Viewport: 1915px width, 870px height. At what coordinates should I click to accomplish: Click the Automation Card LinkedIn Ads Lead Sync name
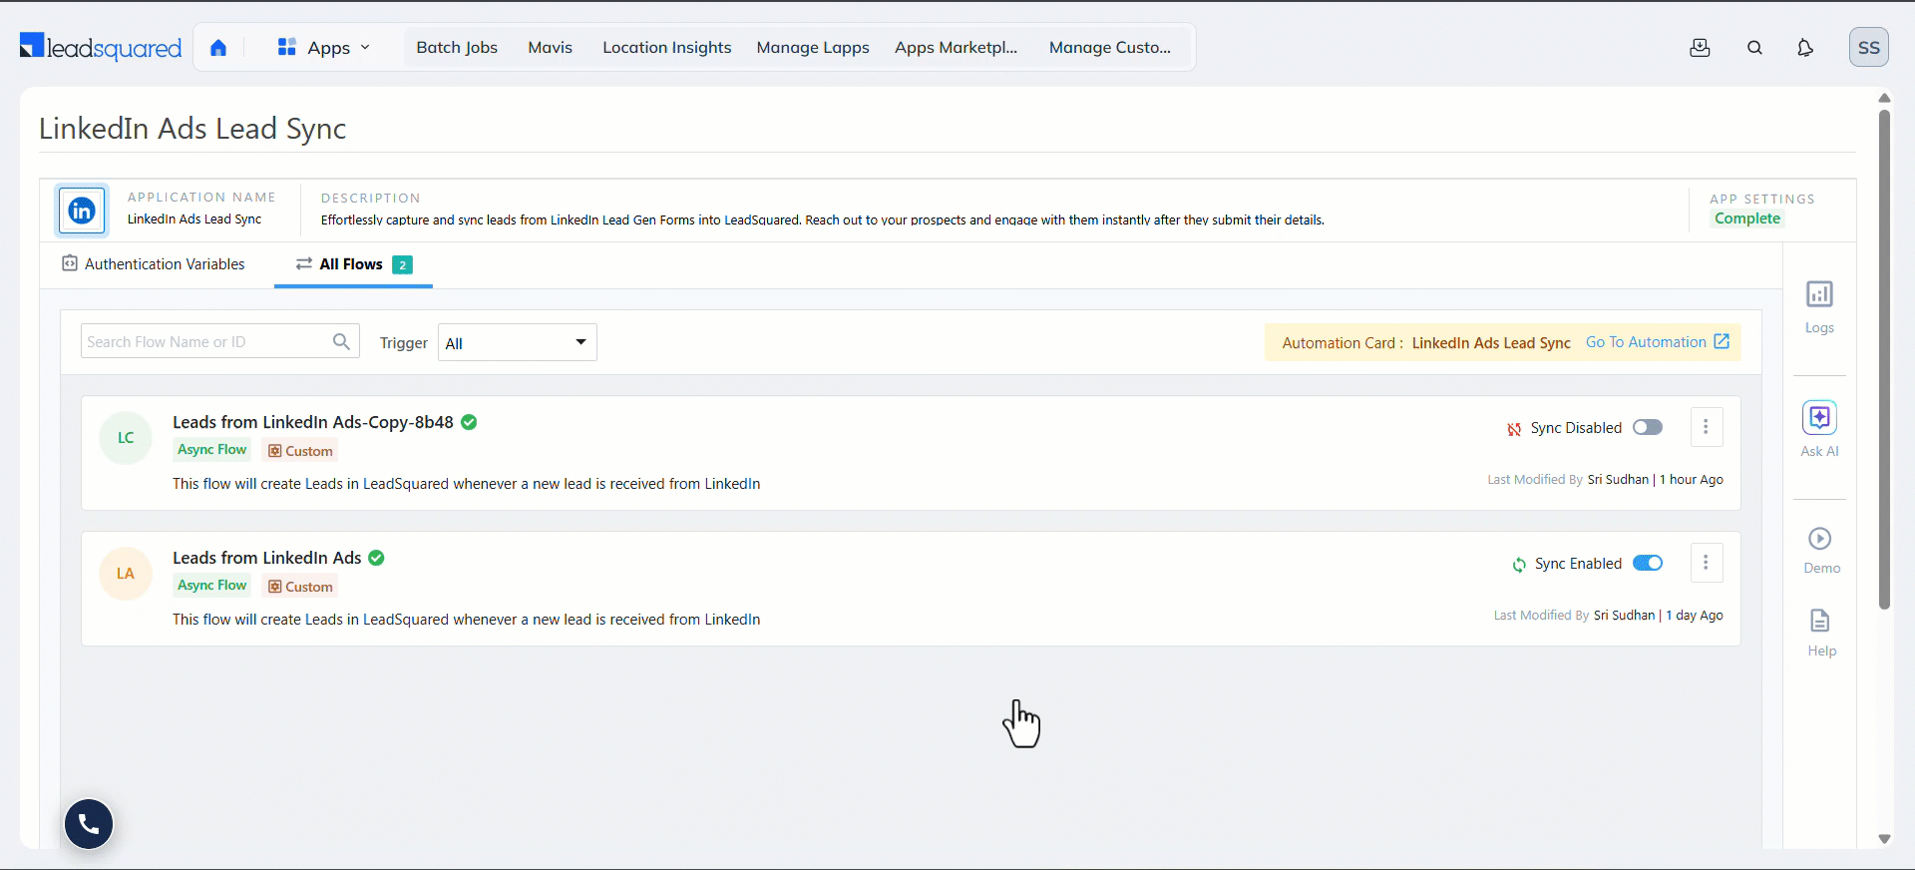coord(1491,343)
